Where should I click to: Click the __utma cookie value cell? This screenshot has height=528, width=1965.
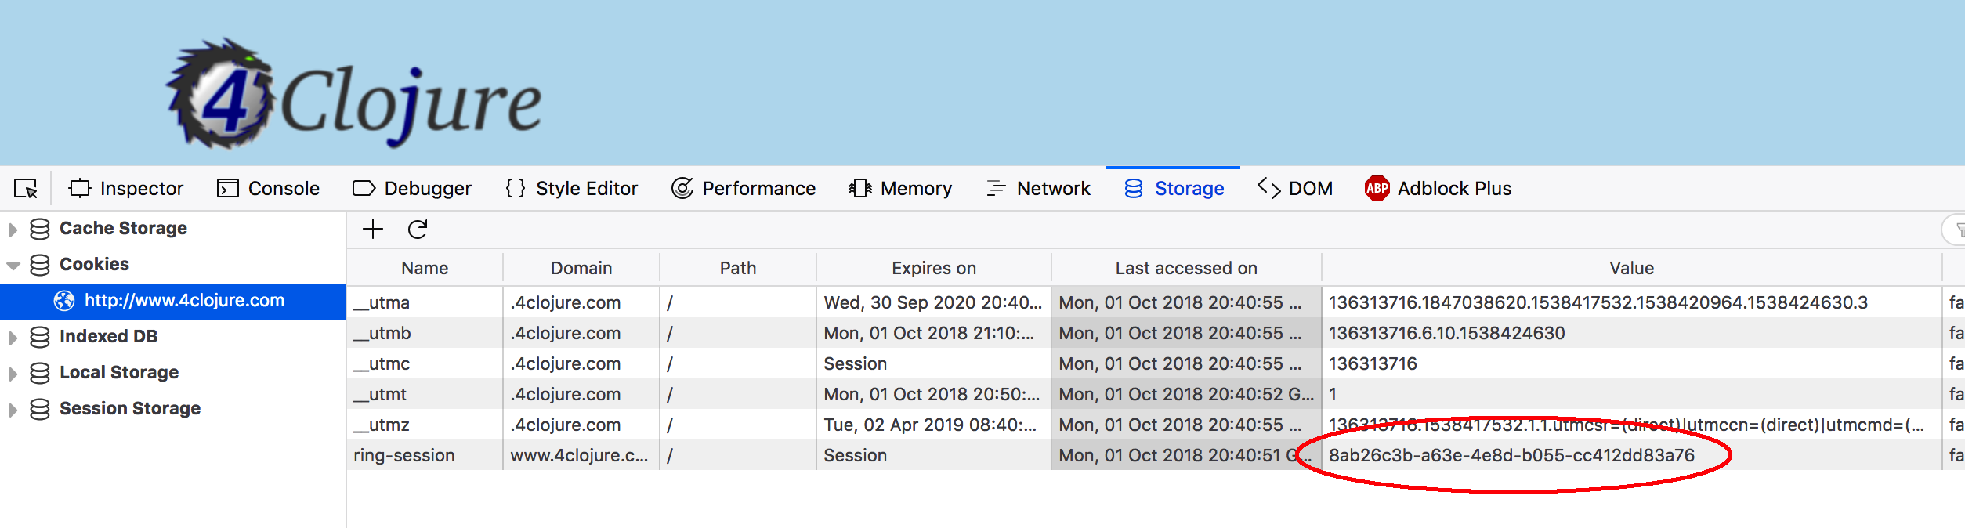[x=1598, y=302]
